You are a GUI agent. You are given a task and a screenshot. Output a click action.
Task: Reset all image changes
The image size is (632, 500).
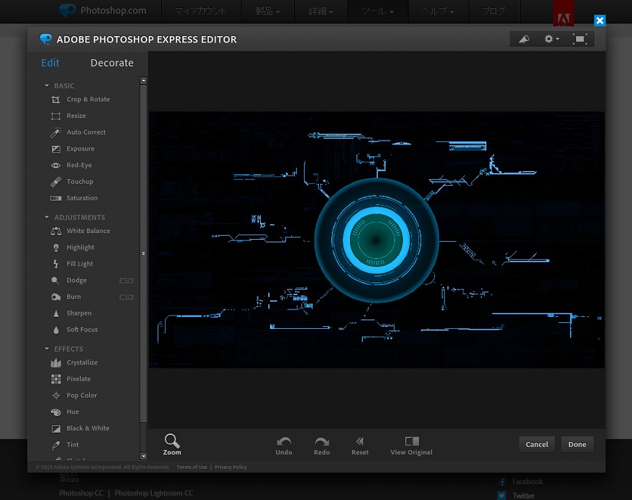pos(360,446)
